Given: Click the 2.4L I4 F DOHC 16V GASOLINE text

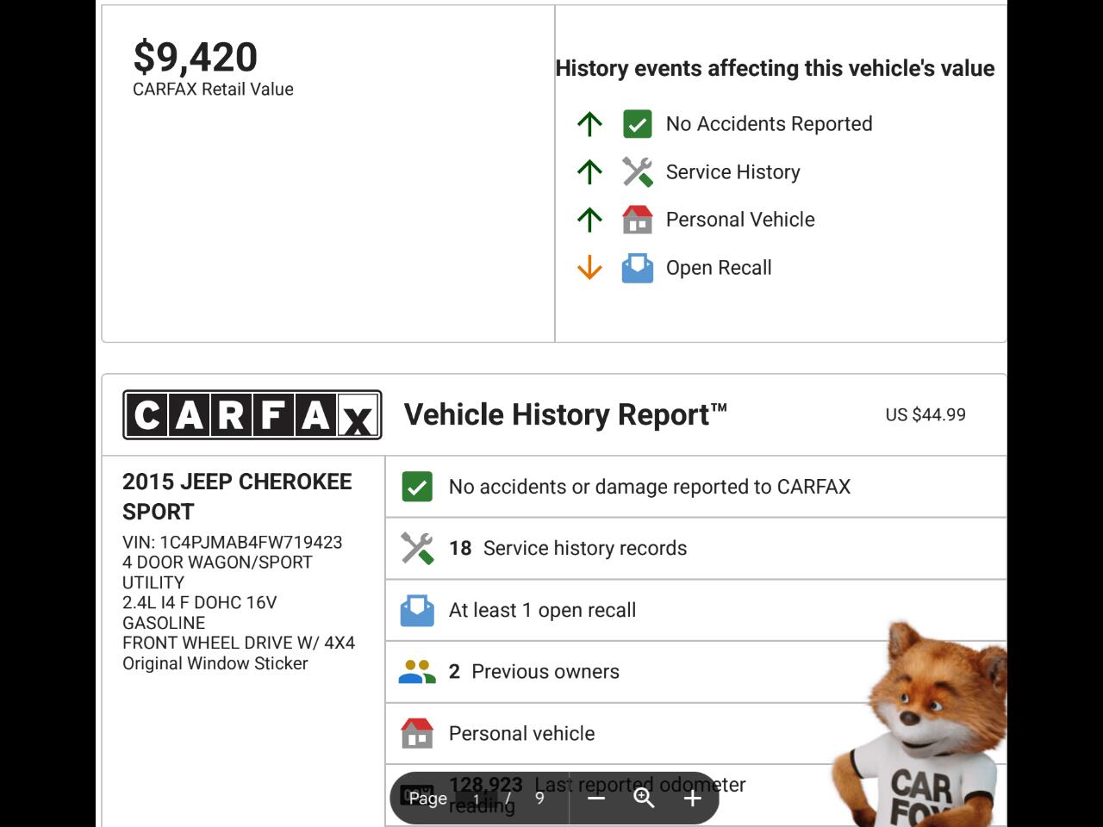Looking at the screenshot, I should coord(200,612).
